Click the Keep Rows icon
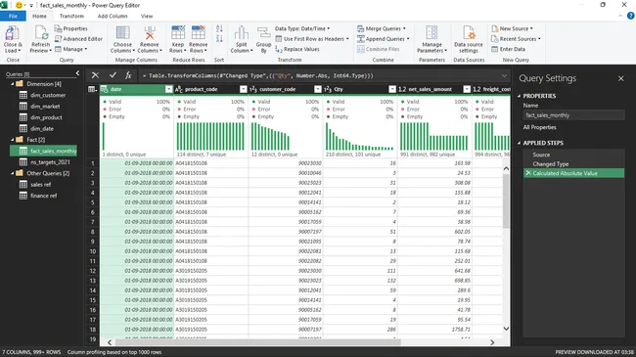Image resolution: width=636 pixels, height=357 pixels. pos(178,33)
